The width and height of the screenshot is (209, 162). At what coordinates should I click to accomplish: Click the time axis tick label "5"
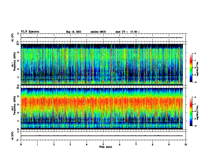pyautogui.click(x=103, y=145)
